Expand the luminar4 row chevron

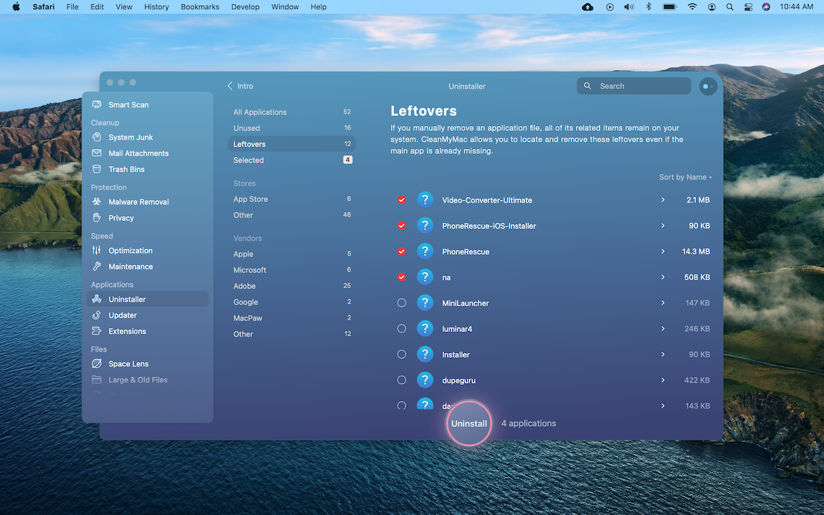pyautogui.click(x=663, y=329)
